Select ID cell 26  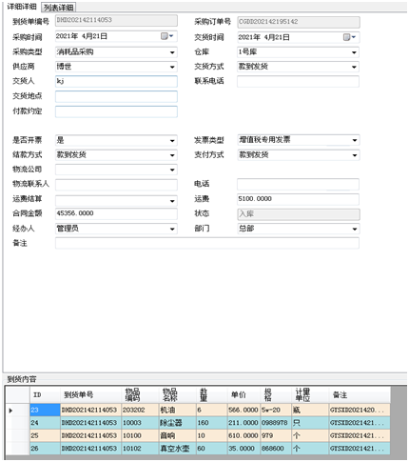(45, 449)
